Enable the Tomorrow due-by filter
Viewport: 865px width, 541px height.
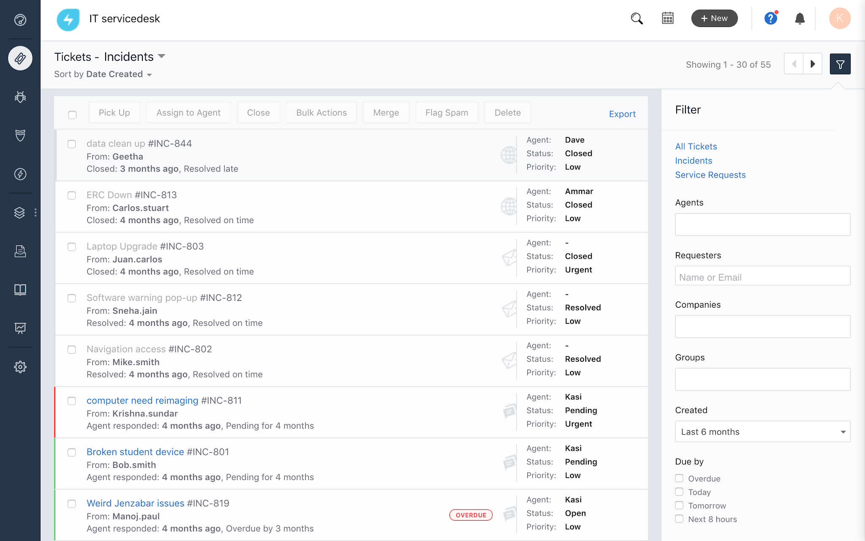[x=679, y=505]
